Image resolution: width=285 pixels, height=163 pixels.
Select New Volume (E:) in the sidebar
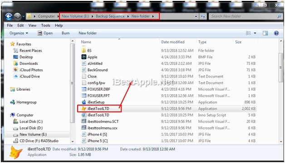tap(33, 134)
